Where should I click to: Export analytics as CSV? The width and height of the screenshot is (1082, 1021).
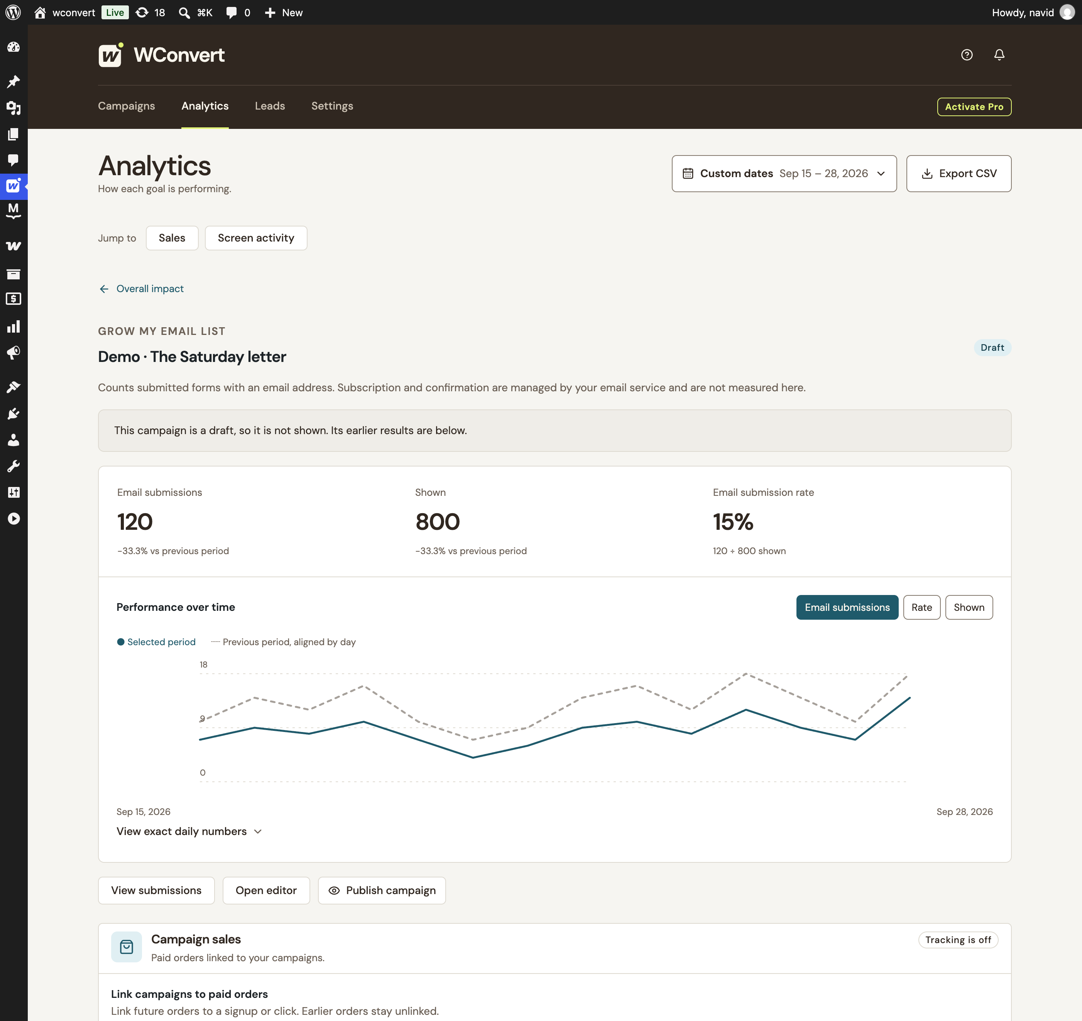pyautogui.click(x=959, y=174)
